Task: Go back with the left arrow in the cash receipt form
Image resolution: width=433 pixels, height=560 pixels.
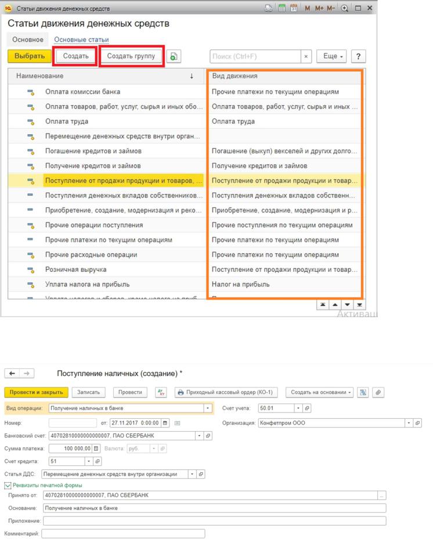Action: [12, 373]
